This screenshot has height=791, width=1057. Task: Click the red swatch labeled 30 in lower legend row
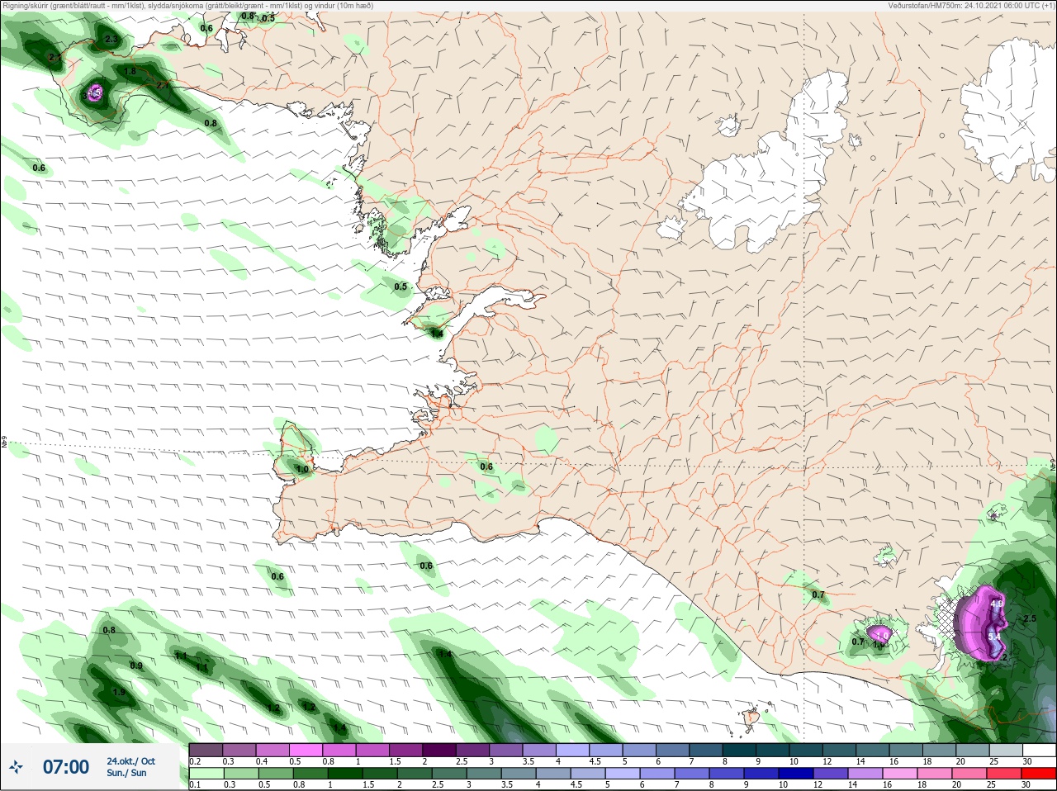(1038, 774)
